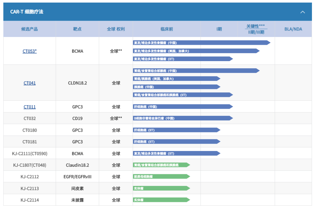The width and height of the screenshot is (314, 208).
Task: Click the CT032 B细胞非霍奇金淋巴瘤 progress bar
Action: click(x=182, y=118)
